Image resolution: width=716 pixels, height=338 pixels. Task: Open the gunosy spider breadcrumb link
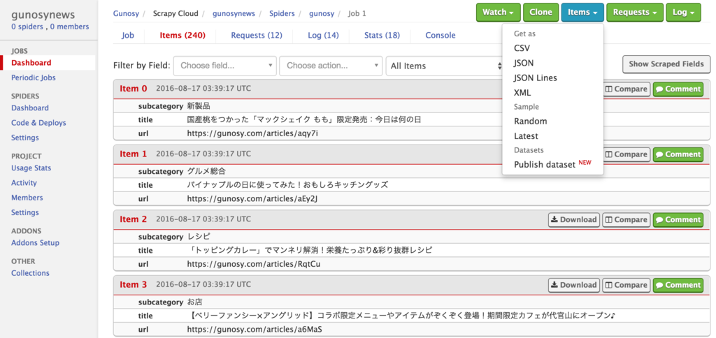point(322,13)
